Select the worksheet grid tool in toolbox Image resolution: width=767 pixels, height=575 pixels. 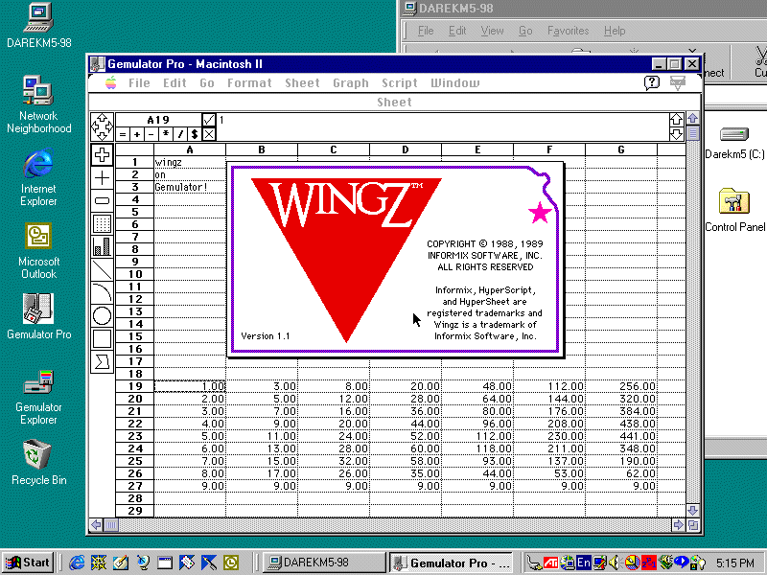(x=102, y=223)
